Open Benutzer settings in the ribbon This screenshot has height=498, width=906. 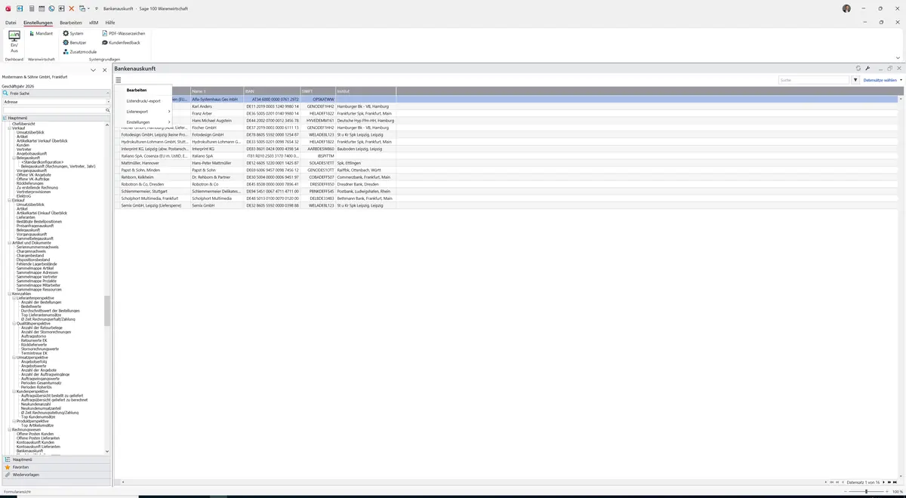(x=75, y=42)
